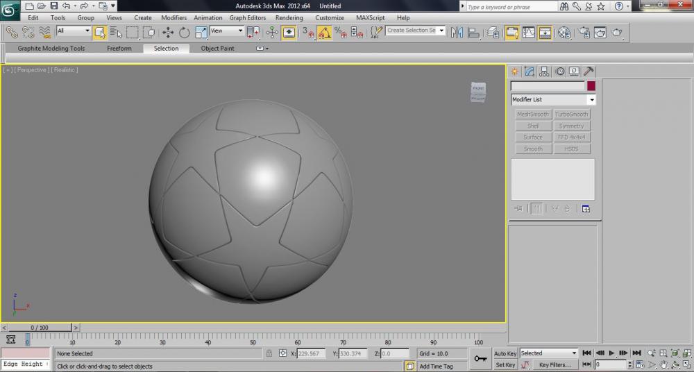This screenshot has width=694, height=372.
Task: Open Select by Name list tool
Action: (x=115, y=32)
